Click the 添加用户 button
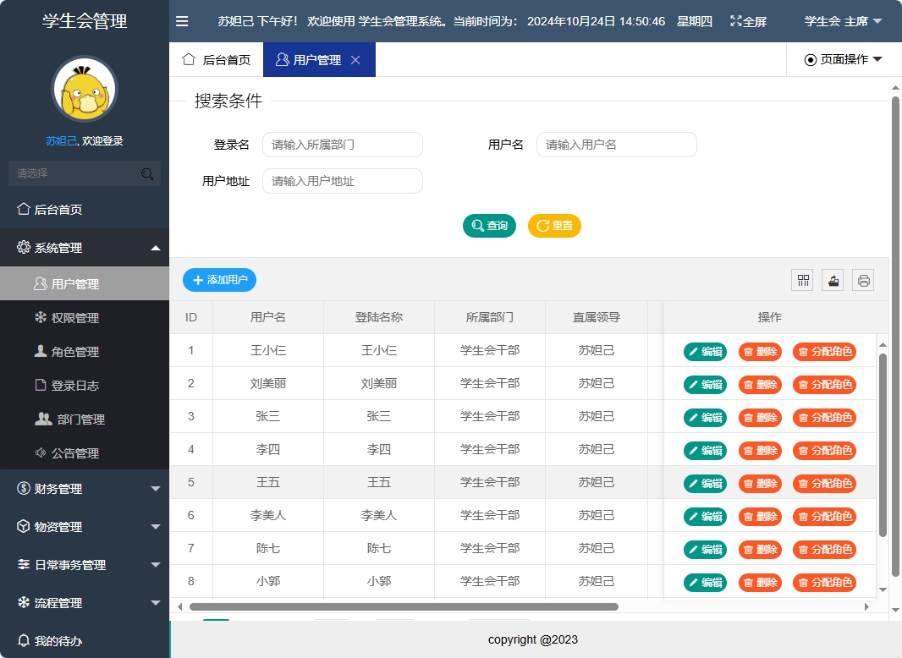 pyautogui.click(x=219, y=279)
